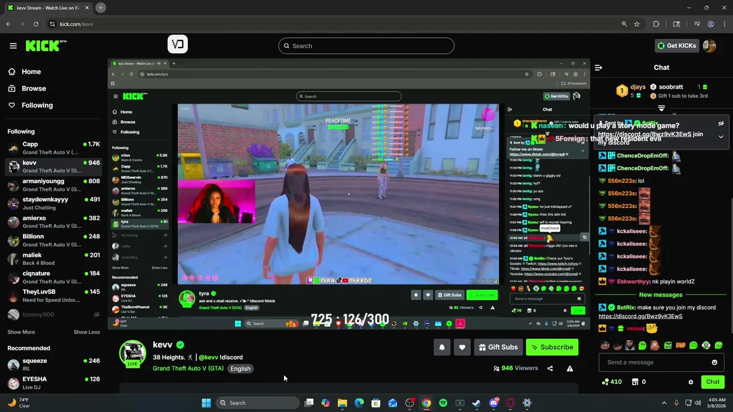Click username venue in chat
This screenshot has width=733, height=412.
(635, 328)
